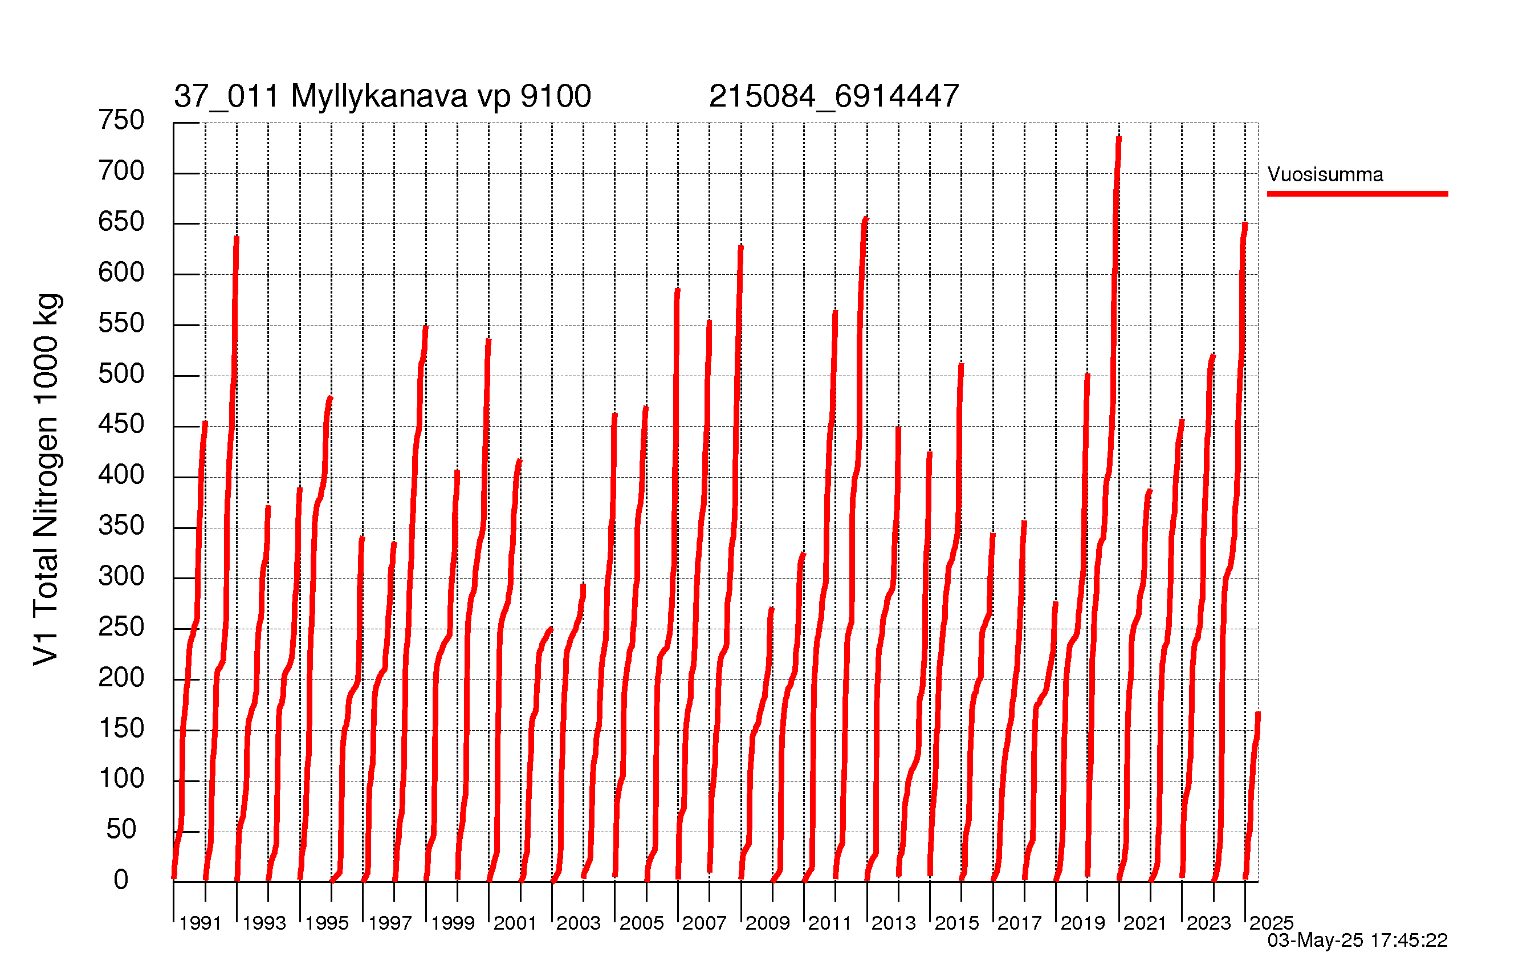Click x-axis year label 2013
The image size is (1539, 969).
(x=894, y=923)
